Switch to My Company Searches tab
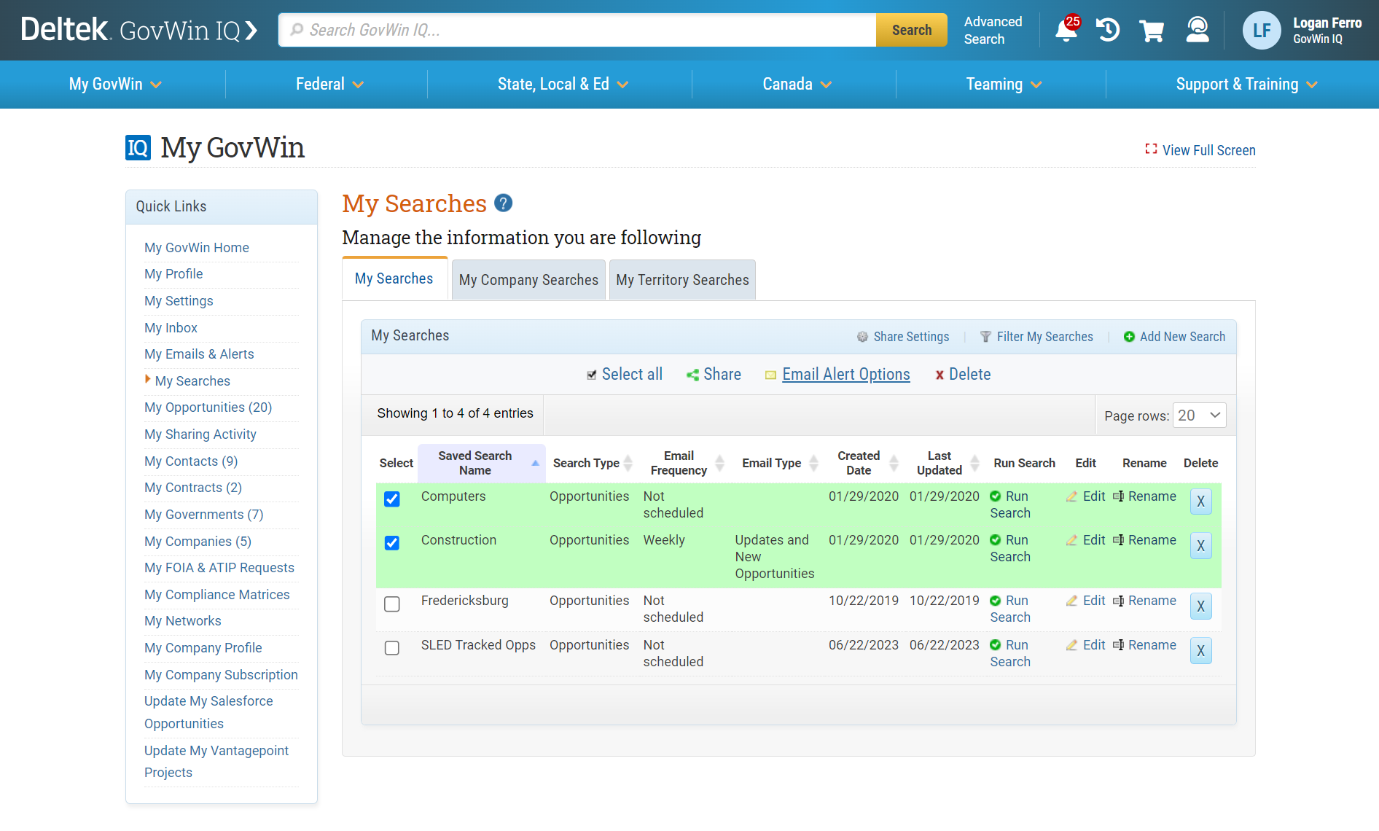Image resolution: width=1379 pixels, height=831 pixels. (x=528, y=280)
